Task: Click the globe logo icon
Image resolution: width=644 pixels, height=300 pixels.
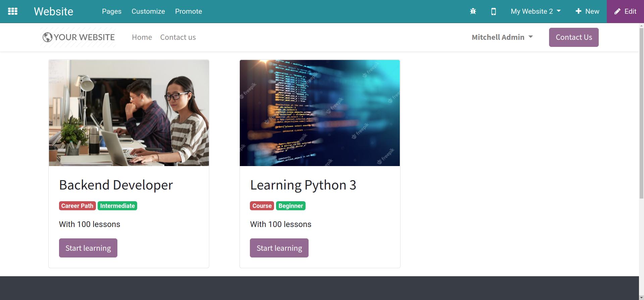Action: click(x=47, y=37)
